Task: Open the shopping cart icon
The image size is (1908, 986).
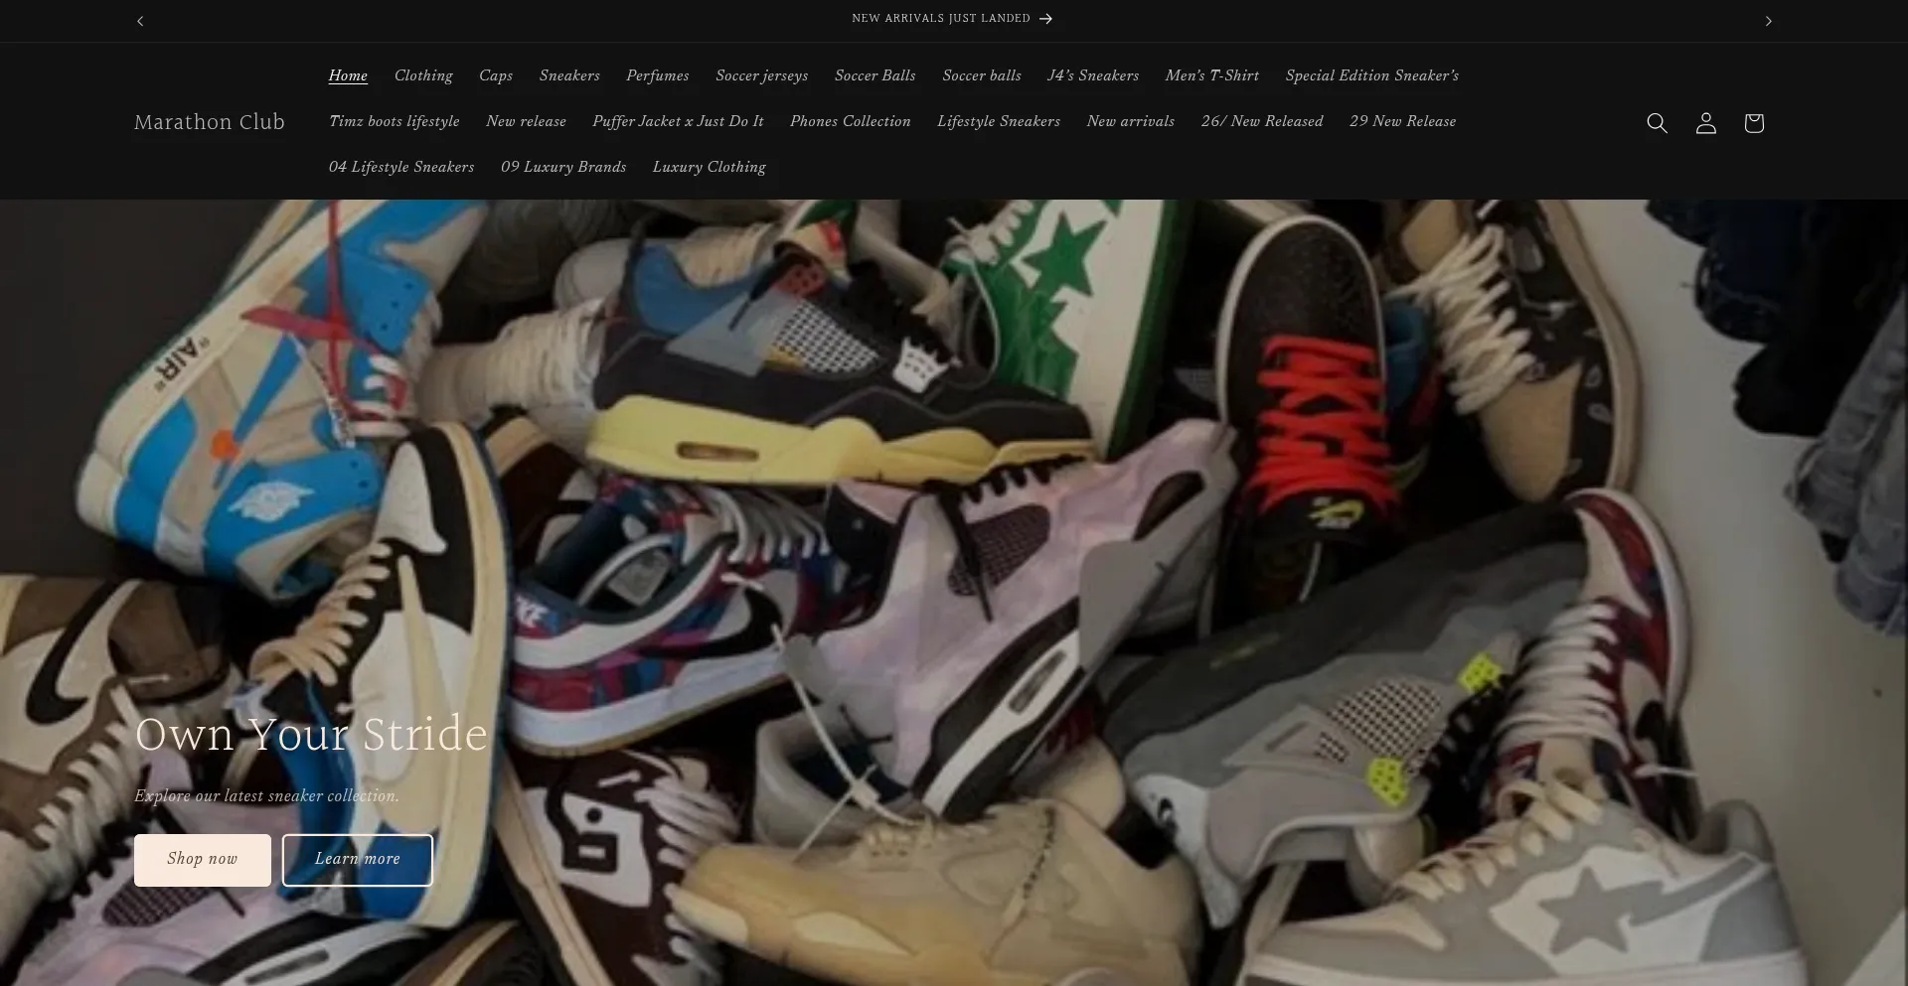Action: point(1754,123)
